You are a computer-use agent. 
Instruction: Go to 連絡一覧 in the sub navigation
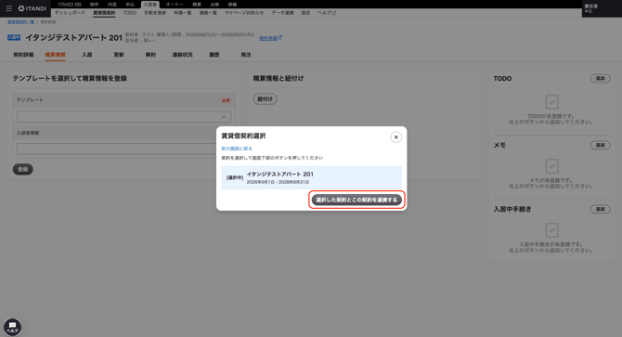[x=208, y=13]
